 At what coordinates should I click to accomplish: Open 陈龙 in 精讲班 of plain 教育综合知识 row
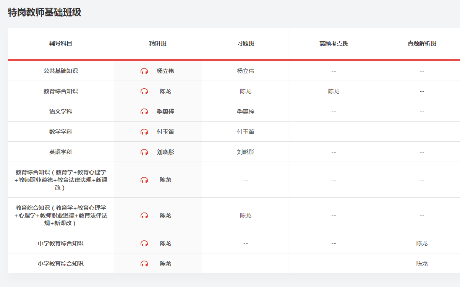coord(165,91)
